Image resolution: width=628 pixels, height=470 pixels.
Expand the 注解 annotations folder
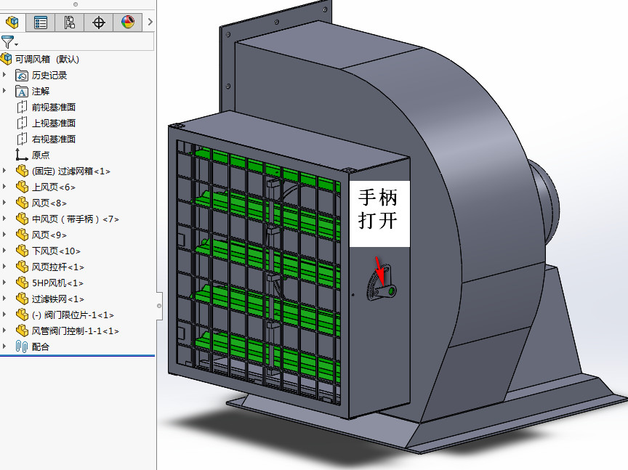click(4, 91)
